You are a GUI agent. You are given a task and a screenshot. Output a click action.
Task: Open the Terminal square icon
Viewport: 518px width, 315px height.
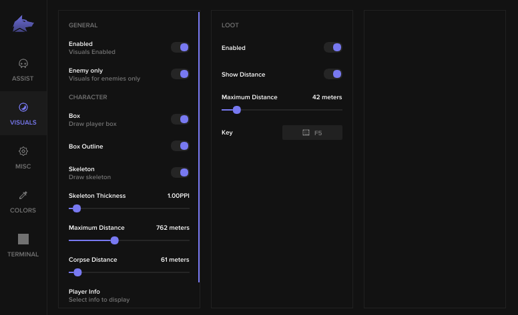coord(23,239)
